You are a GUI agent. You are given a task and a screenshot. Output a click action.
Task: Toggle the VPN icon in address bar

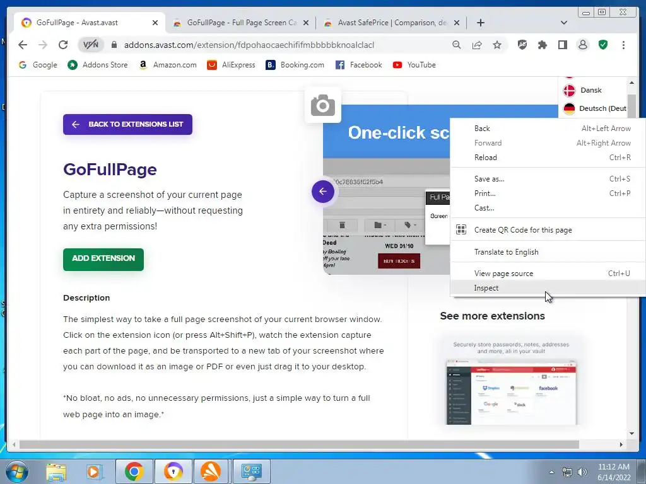tap(91, 45)
